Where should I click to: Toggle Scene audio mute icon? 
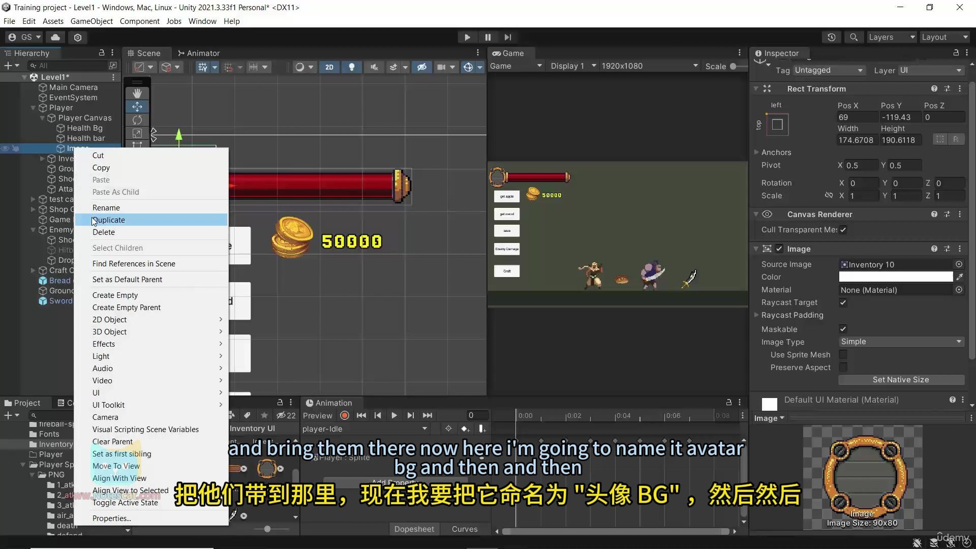click(374, 67)
